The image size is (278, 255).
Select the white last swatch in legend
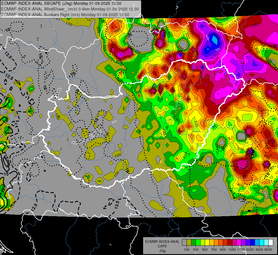(x=271, y=243)
